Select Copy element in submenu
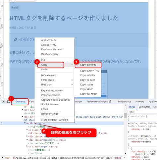157x160 pixels. pos(88,65)
